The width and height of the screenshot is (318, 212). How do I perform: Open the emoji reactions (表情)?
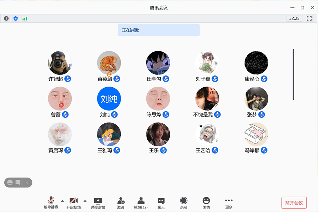click(x=206, y=203)
